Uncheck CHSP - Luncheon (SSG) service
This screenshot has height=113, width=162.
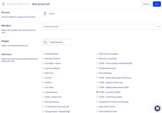[x=97, y=92]
